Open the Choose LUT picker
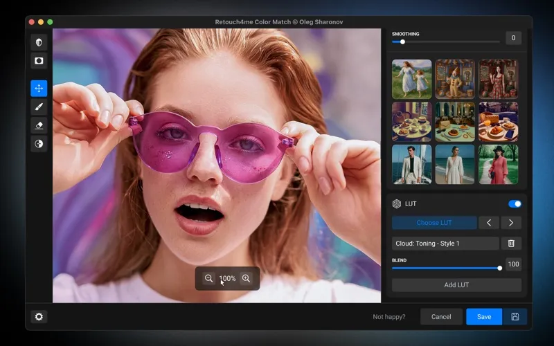Image resolution: width=554 pixels, height=346 pixels. [434, 223]
